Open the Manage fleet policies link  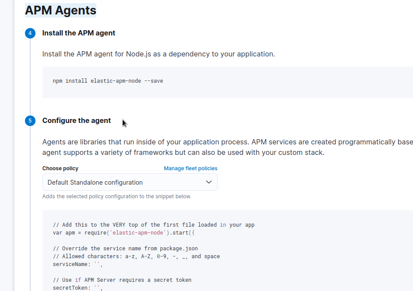(191, 168)
